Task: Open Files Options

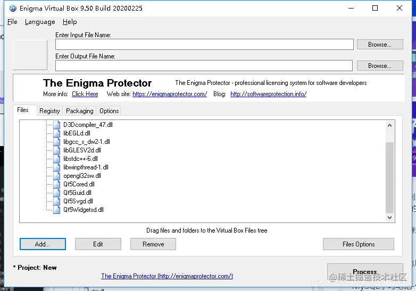Action: 359,244
